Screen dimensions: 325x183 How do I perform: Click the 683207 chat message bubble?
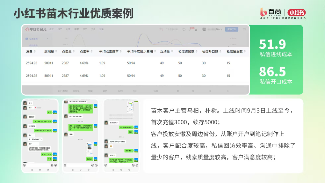[x=32, y=117]
